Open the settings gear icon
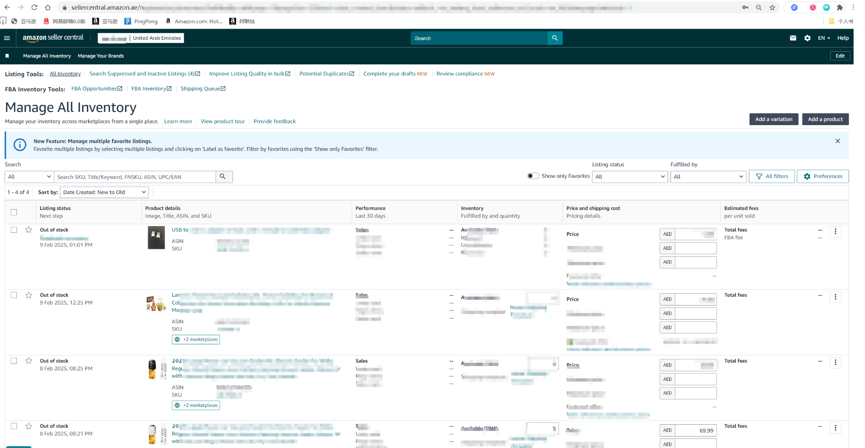 (x=807, y=38)
